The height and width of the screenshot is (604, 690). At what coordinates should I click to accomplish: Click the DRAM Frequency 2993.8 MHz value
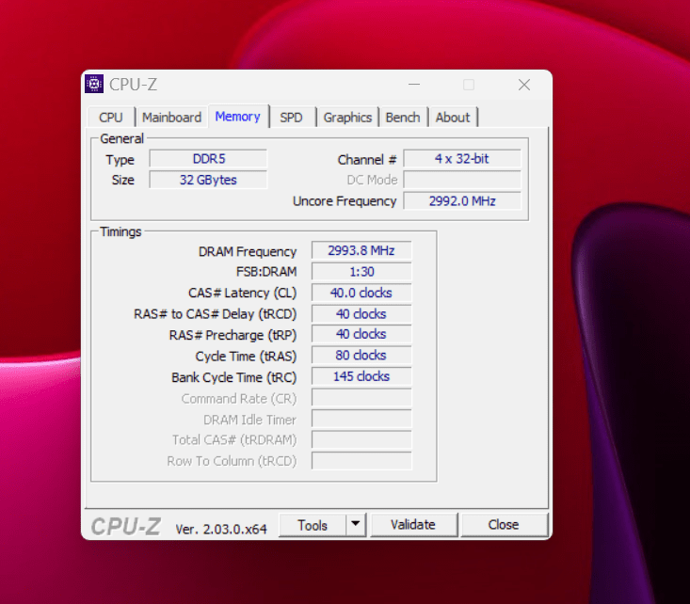[361, 250]
